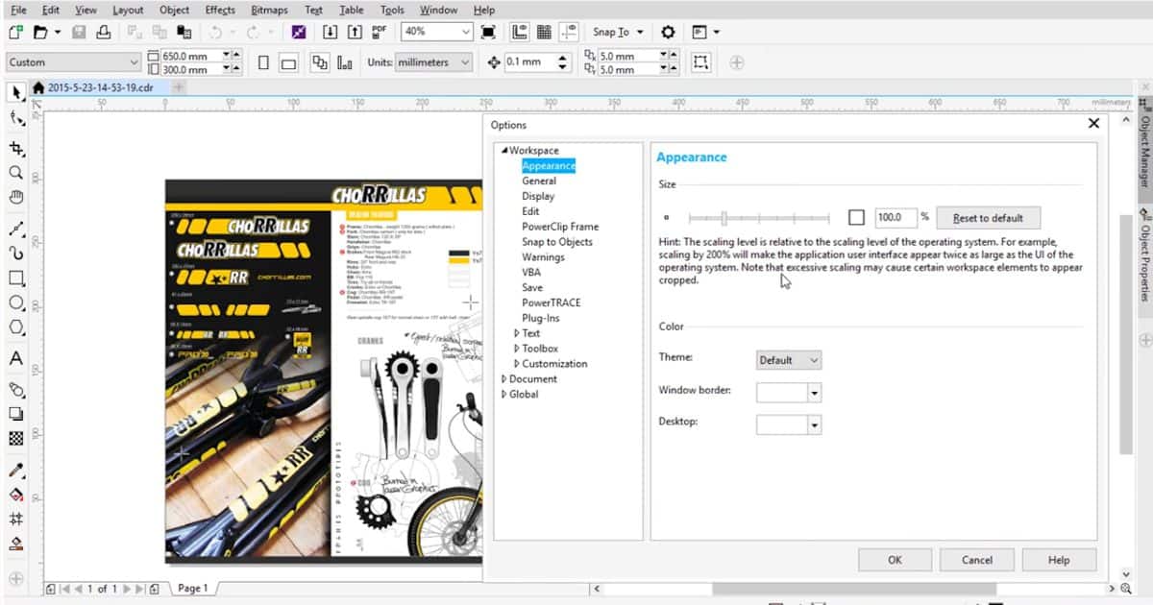
Task: Open the Bitmaps menu
Action: 268,10
